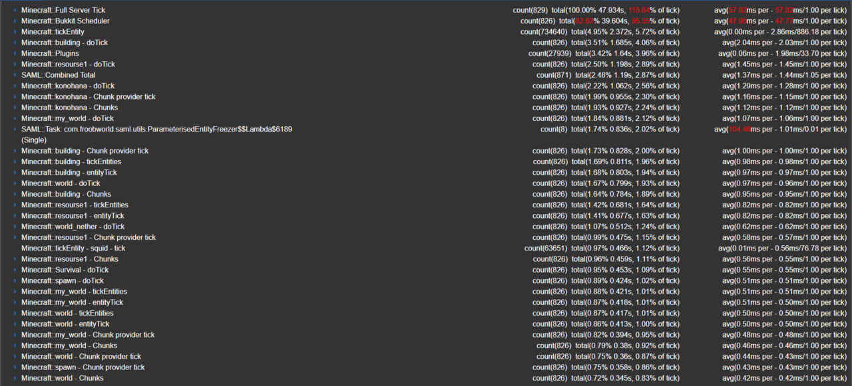The height and width of the screenshot is (386, 852).
Task: Select Minecraft::spawn - Chunk provider tick label
Action: click(83, 367)
